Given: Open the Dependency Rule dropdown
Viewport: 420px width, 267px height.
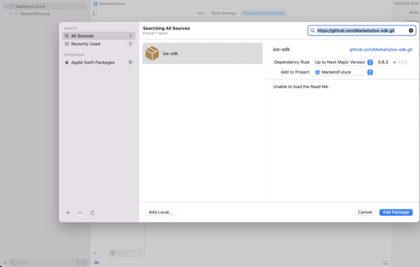Looking at the screenshot, I should point(343,62).
